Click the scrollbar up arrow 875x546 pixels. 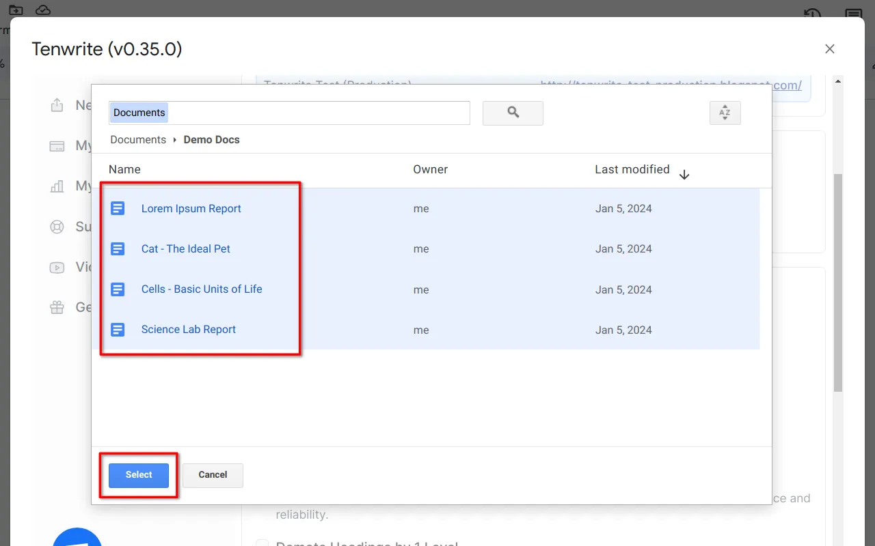click(838, 81)
